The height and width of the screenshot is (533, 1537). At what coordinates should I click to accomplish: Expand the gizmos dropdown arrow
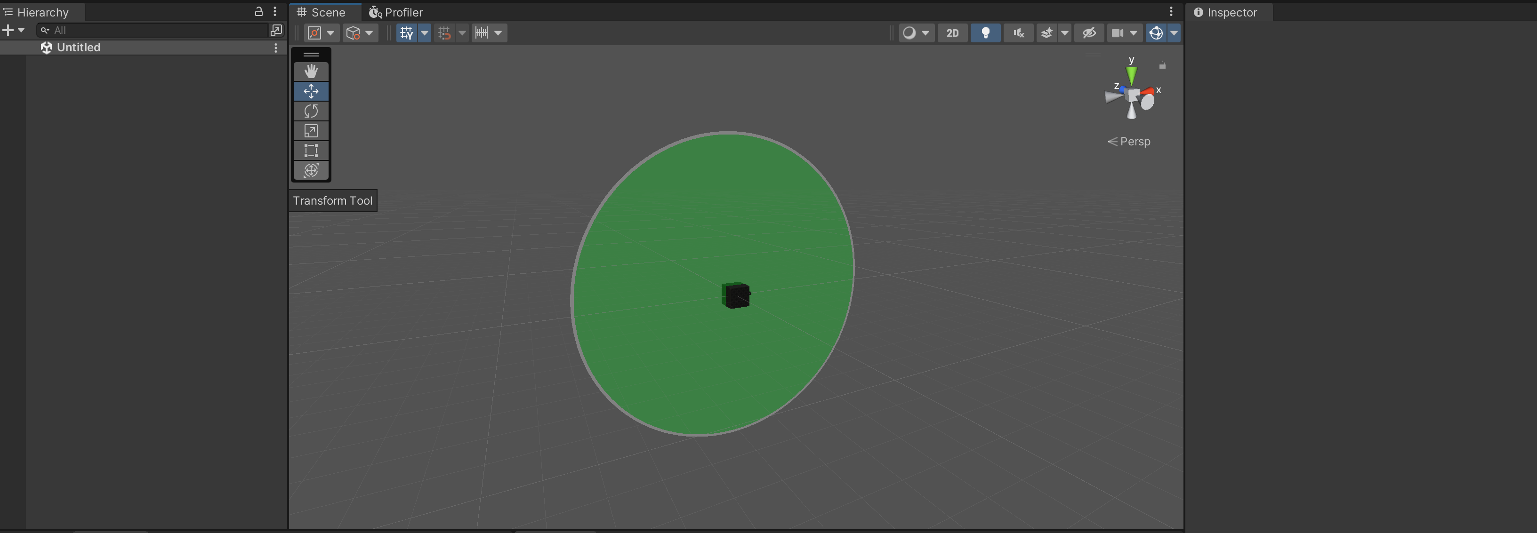1174,33
